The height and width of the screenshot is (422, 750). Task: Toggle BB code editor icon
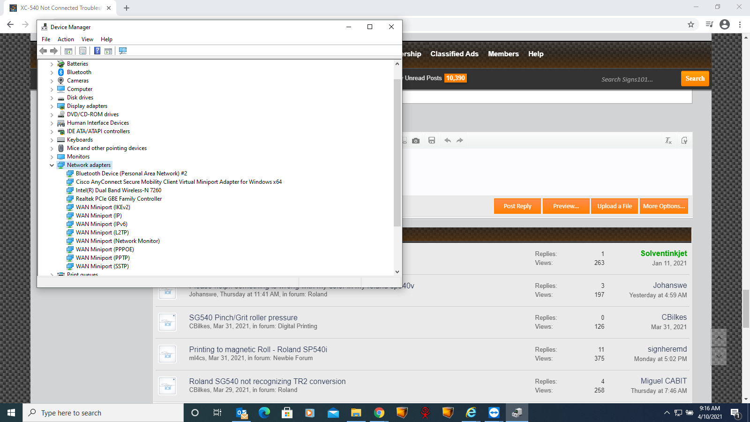tap(684, 141)
